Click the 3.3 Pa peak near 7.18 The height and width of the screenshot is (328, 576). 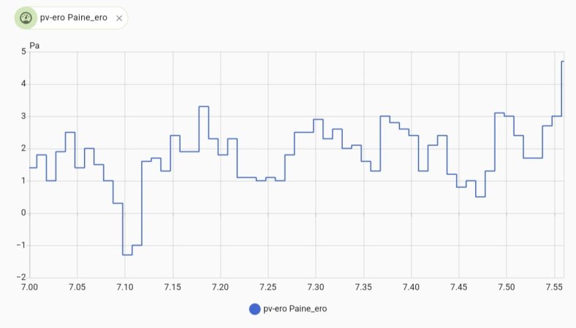204,106
